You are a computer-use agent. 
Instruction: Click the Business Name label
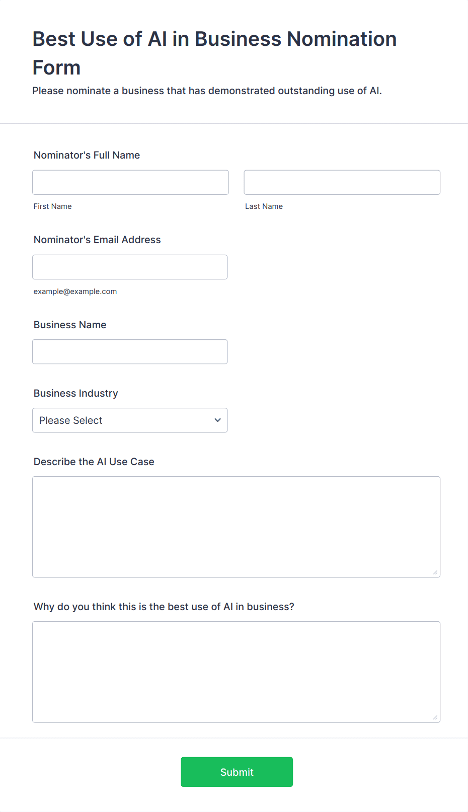[x=70, y=325]
